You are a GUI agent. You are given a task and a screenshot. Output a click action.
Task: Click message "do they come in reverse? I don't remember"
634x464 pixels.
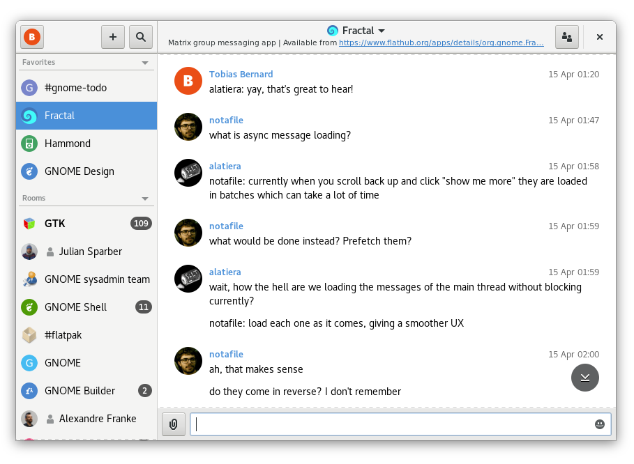(x=305, y=392)
